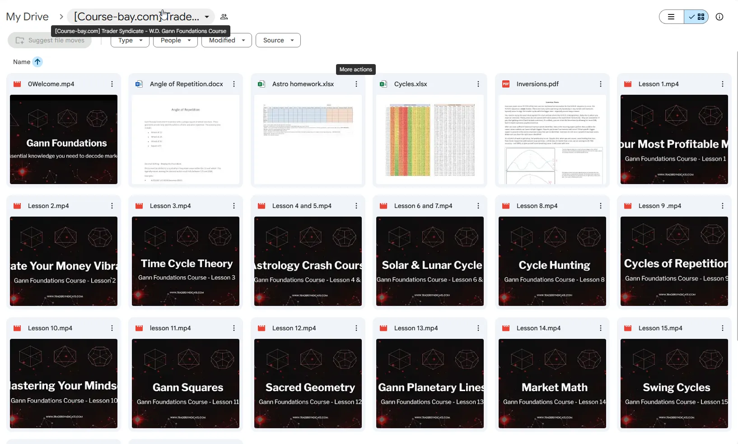
Task: Open the shared folder people icon
Action: tap(224, 17)
